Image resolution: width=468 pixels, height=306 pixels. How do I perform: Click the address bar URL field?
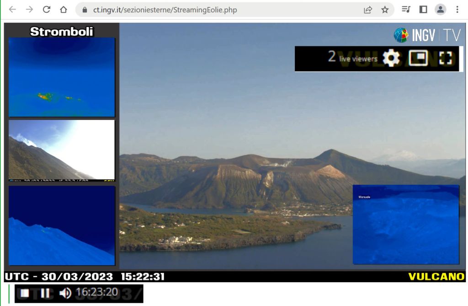pos(206,10)
